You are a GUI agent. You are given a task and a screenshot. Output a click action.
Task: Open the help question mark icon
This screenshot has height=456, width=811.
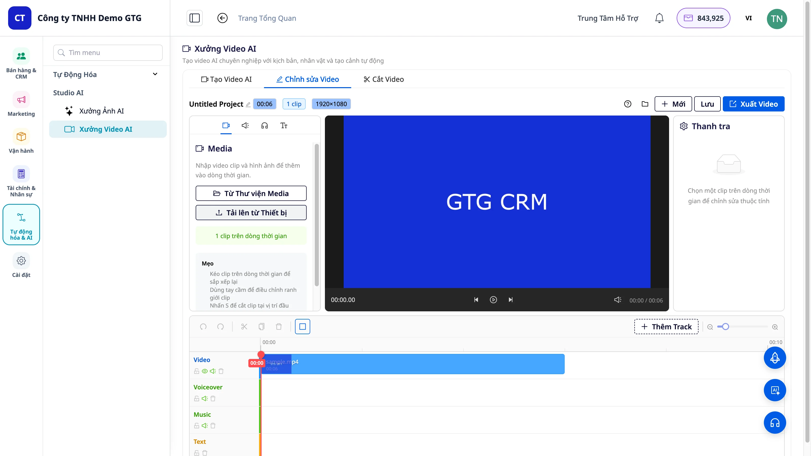click(628, 104)
